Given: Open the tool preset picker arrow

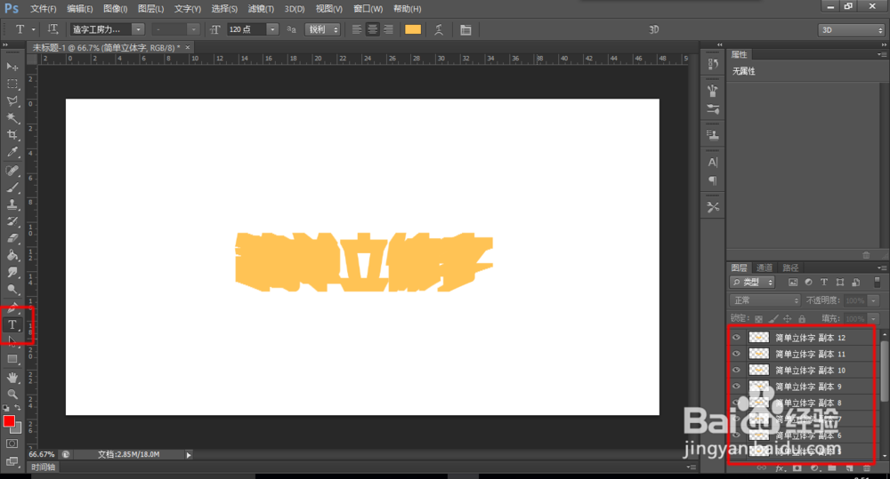Looking at the screenshot, I should [34, 29].
